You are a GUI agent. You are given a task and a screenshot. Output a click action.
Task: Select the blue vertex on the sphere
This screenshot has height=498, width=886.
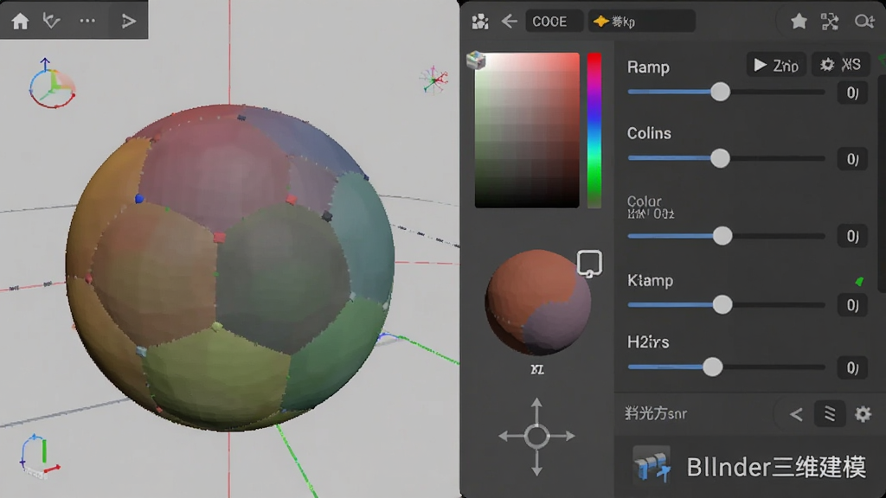(x=139, y=198)
